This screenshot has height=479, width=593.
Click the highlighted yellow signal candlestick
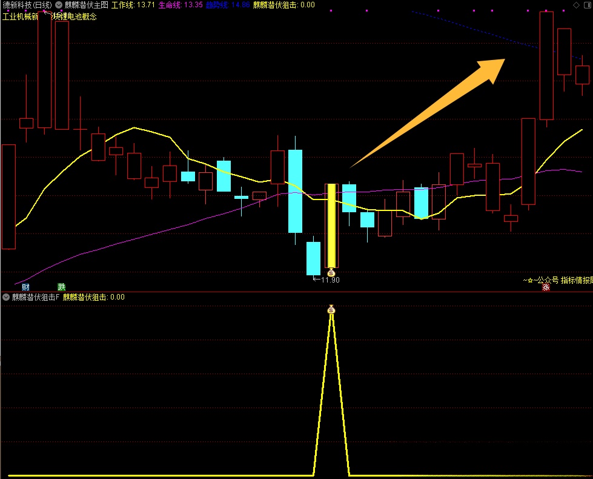(331, 225)
